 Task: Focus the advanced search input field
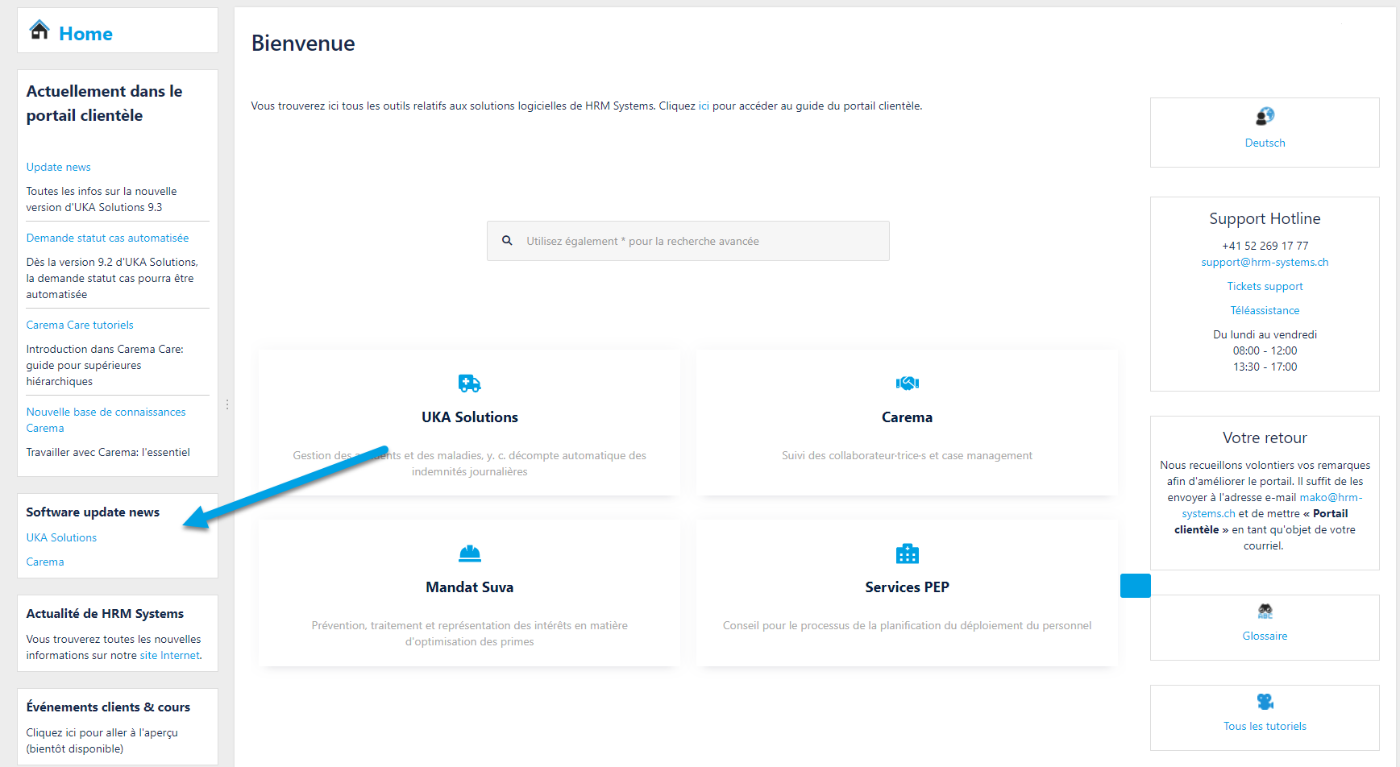tap(688, 241)
